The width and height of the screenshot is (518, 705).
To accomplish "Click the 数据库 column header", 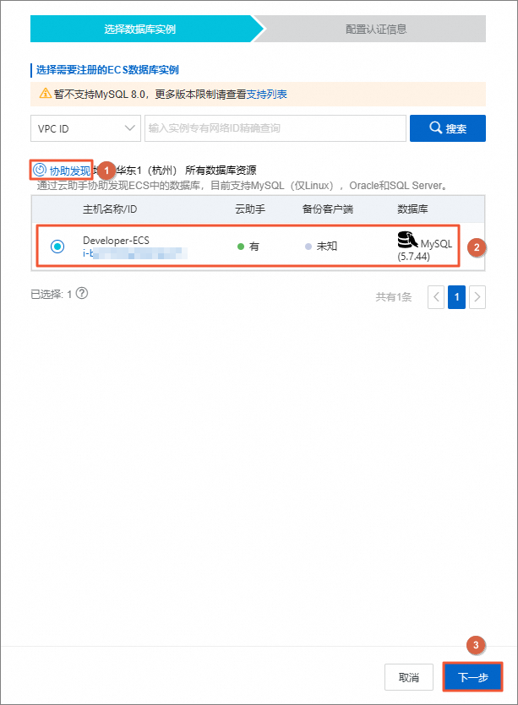I will point(412,209).
